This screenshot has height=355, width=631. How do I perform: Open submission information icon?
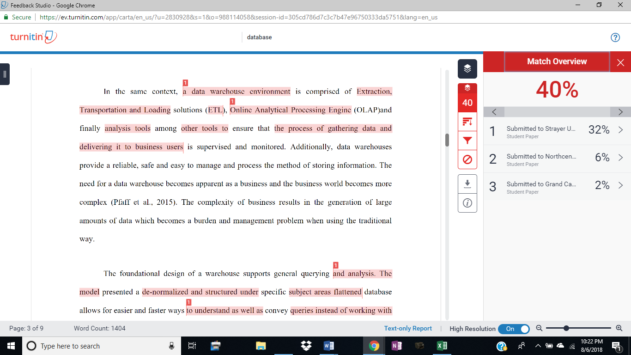pos(467,203)
